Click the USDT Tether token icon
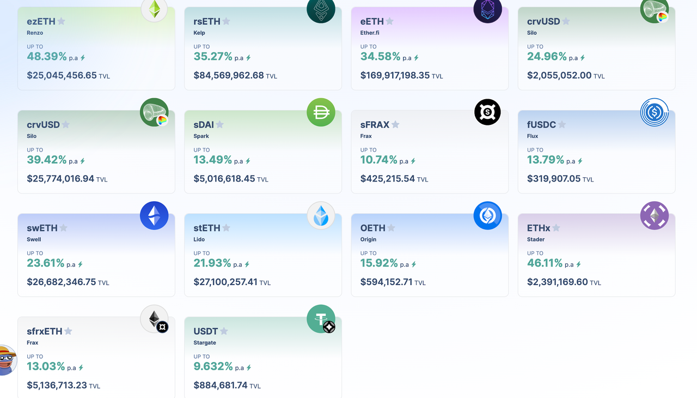697x398 pixels. (x=321, y=319)
